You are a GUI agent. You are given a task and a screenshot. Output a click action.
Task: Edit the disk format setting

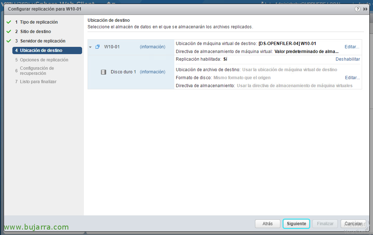pos(352,78)
